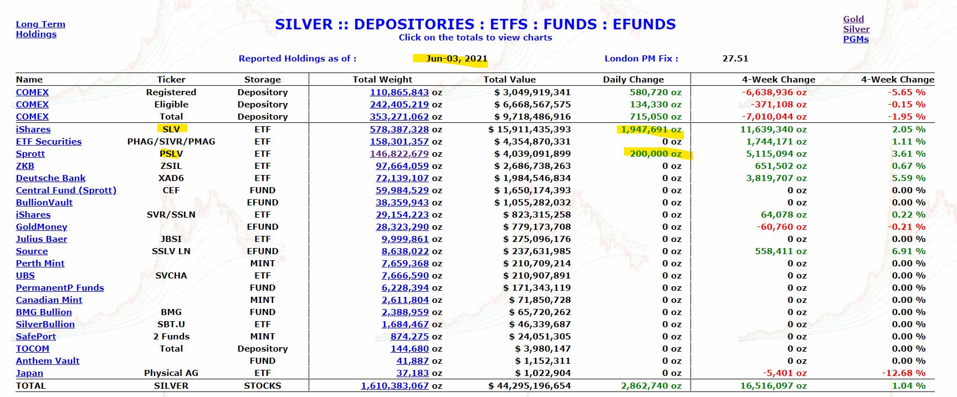The image size is (957, 397).
Task: Go to the Silver page link
Action: pos(856,29)
